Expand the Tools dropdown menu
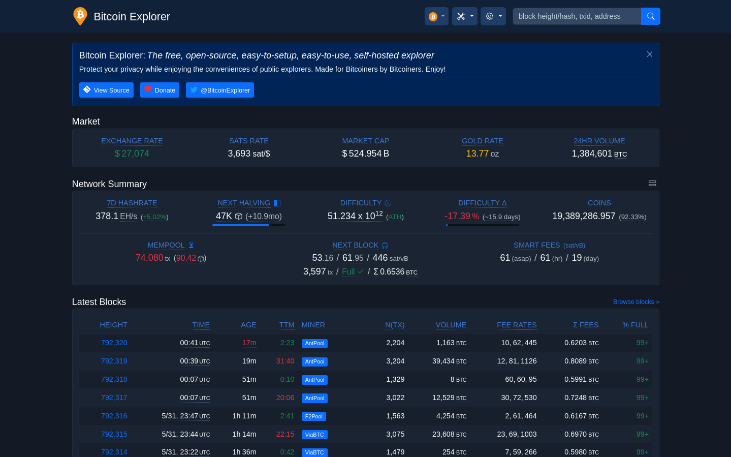The width and height of the screenshot is (731, 457). [x=465, y=16]
